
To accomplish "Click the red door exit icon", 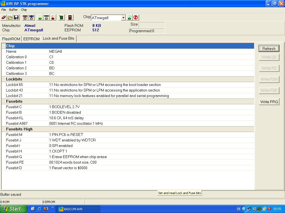I will pyautogui.click(x=70, y=17).
